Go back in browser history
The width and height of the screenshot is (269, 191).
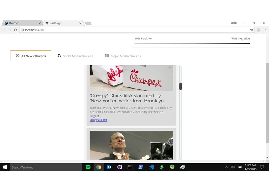point(4,30)
